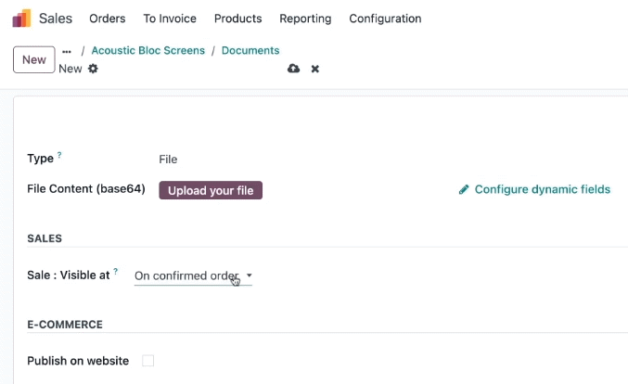628x384 pixels.
Task: Select the On confirmed order field
Action: (193, 275)
